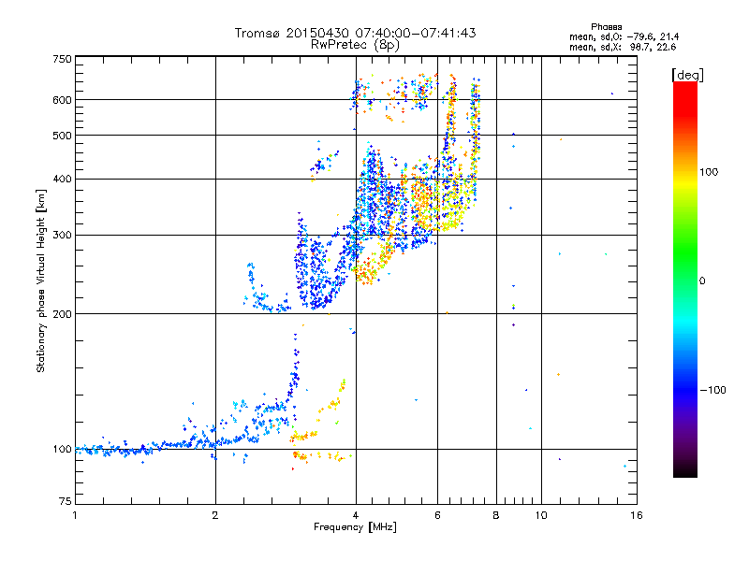
Task: Select the 'mean, sd,X: 98.7, 22.6' line
Action: (x=623, y=47)
